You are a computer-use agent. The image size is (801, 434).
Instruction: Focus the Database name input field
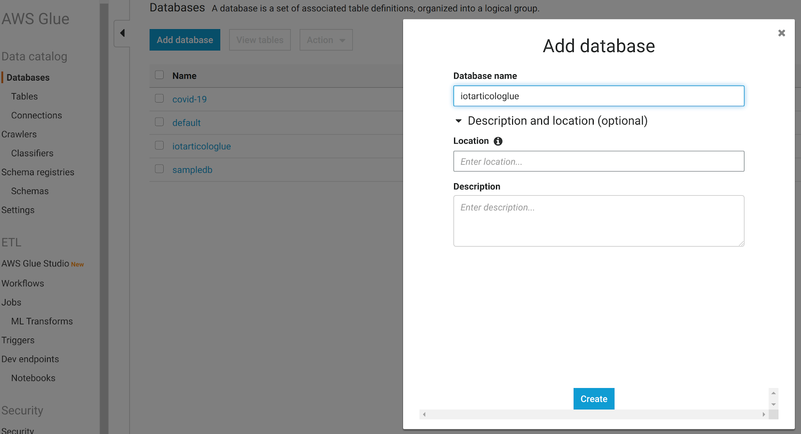pos(599,96)
